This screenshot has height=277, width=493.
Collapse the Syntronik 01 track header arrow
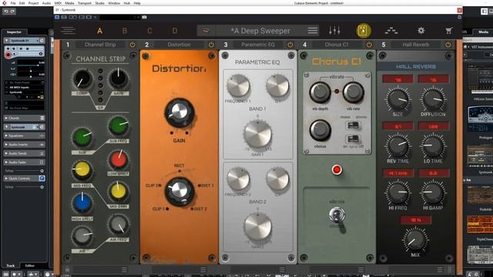pyautogui.click(x=6, y=41)
